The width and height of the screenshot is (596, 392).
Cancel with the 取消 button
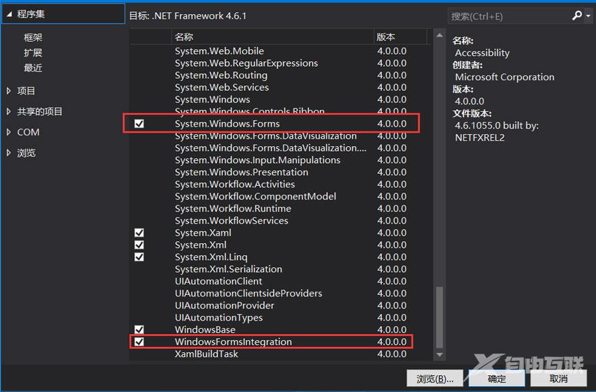point(558,379)
